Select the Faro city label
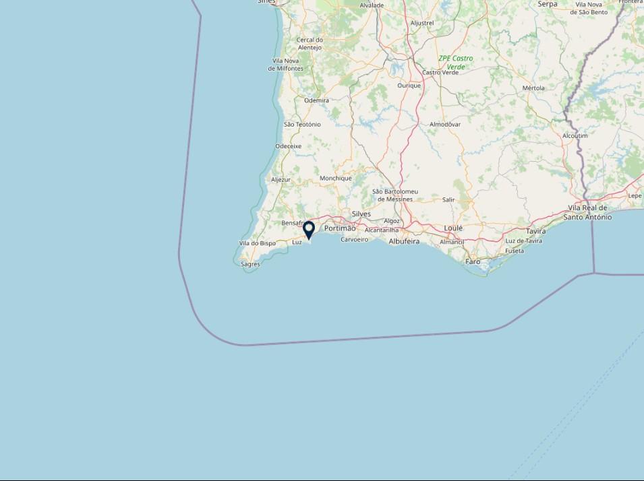 (x=473, y=261)
